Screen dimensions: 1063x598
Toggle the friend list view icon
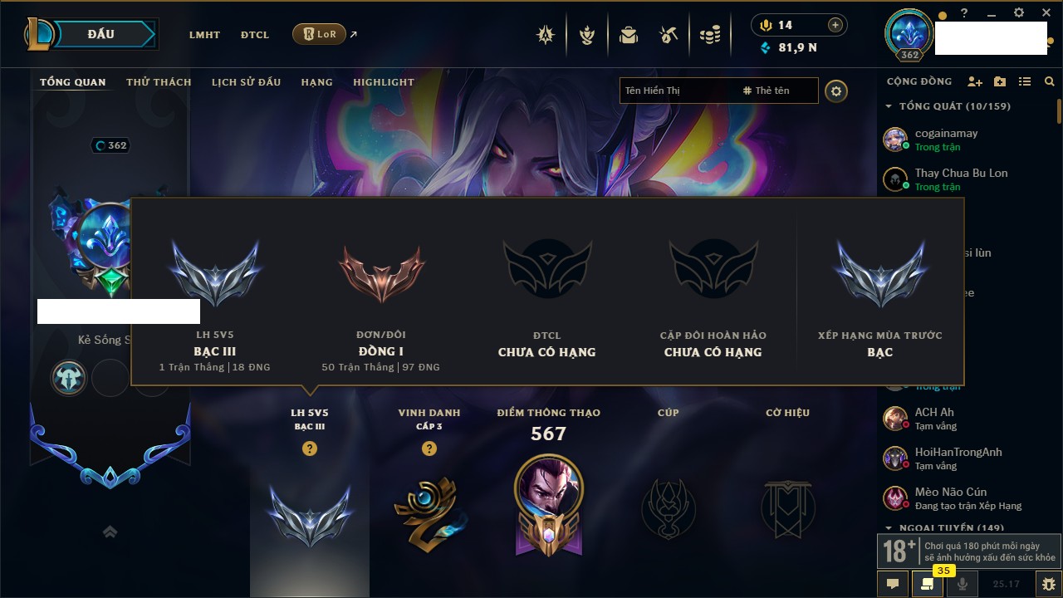click(1025, 81)
